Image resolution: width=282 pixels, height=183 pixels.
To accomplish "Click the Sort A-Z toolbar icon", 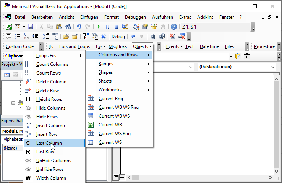I will coord(26,37).
